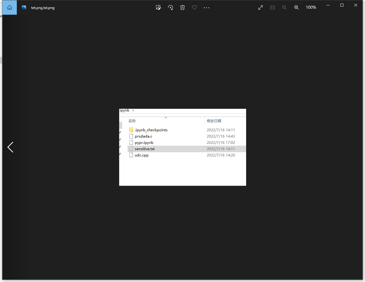365x282 pixels.
Task: Click the 100% zoom level value
Action: coord(311,7)
